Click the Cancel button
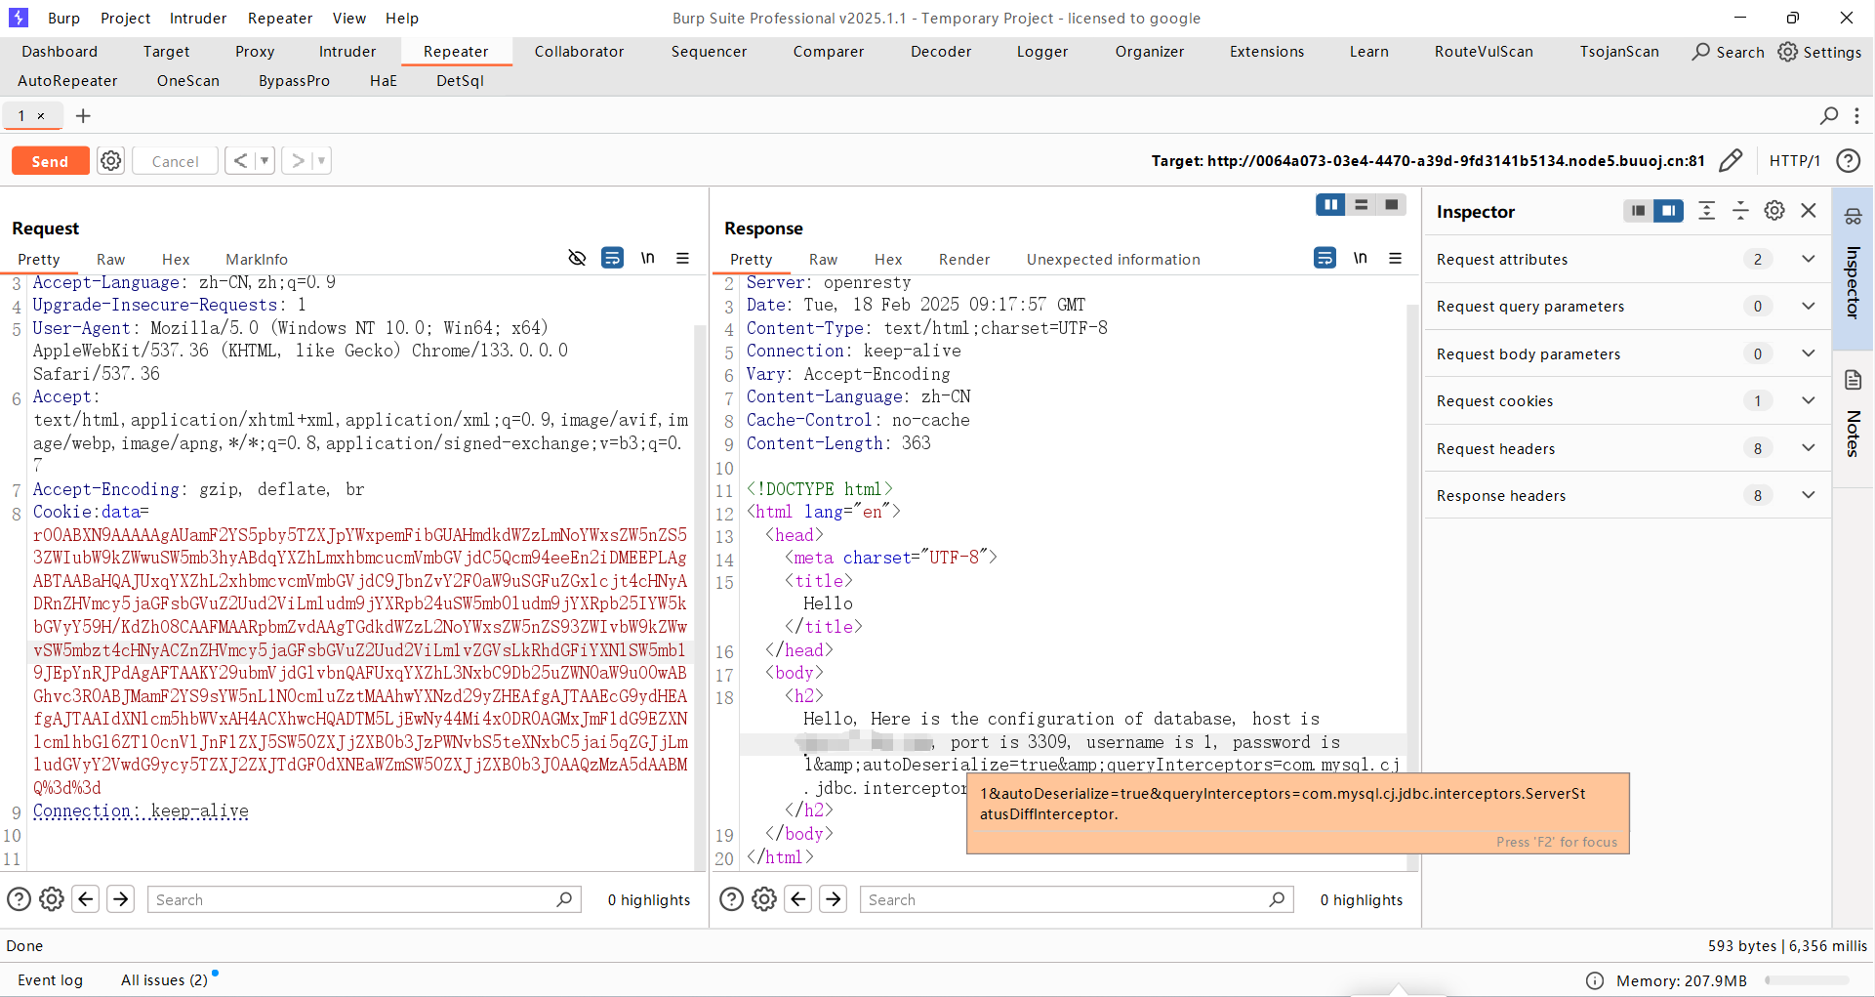This screenshot has height=997, width=1875. (x=176, y=161)
